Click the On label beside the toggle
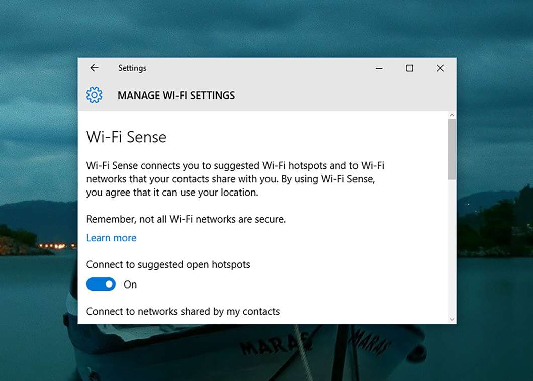This screenshot has height=381, width=533. point(130,284)
